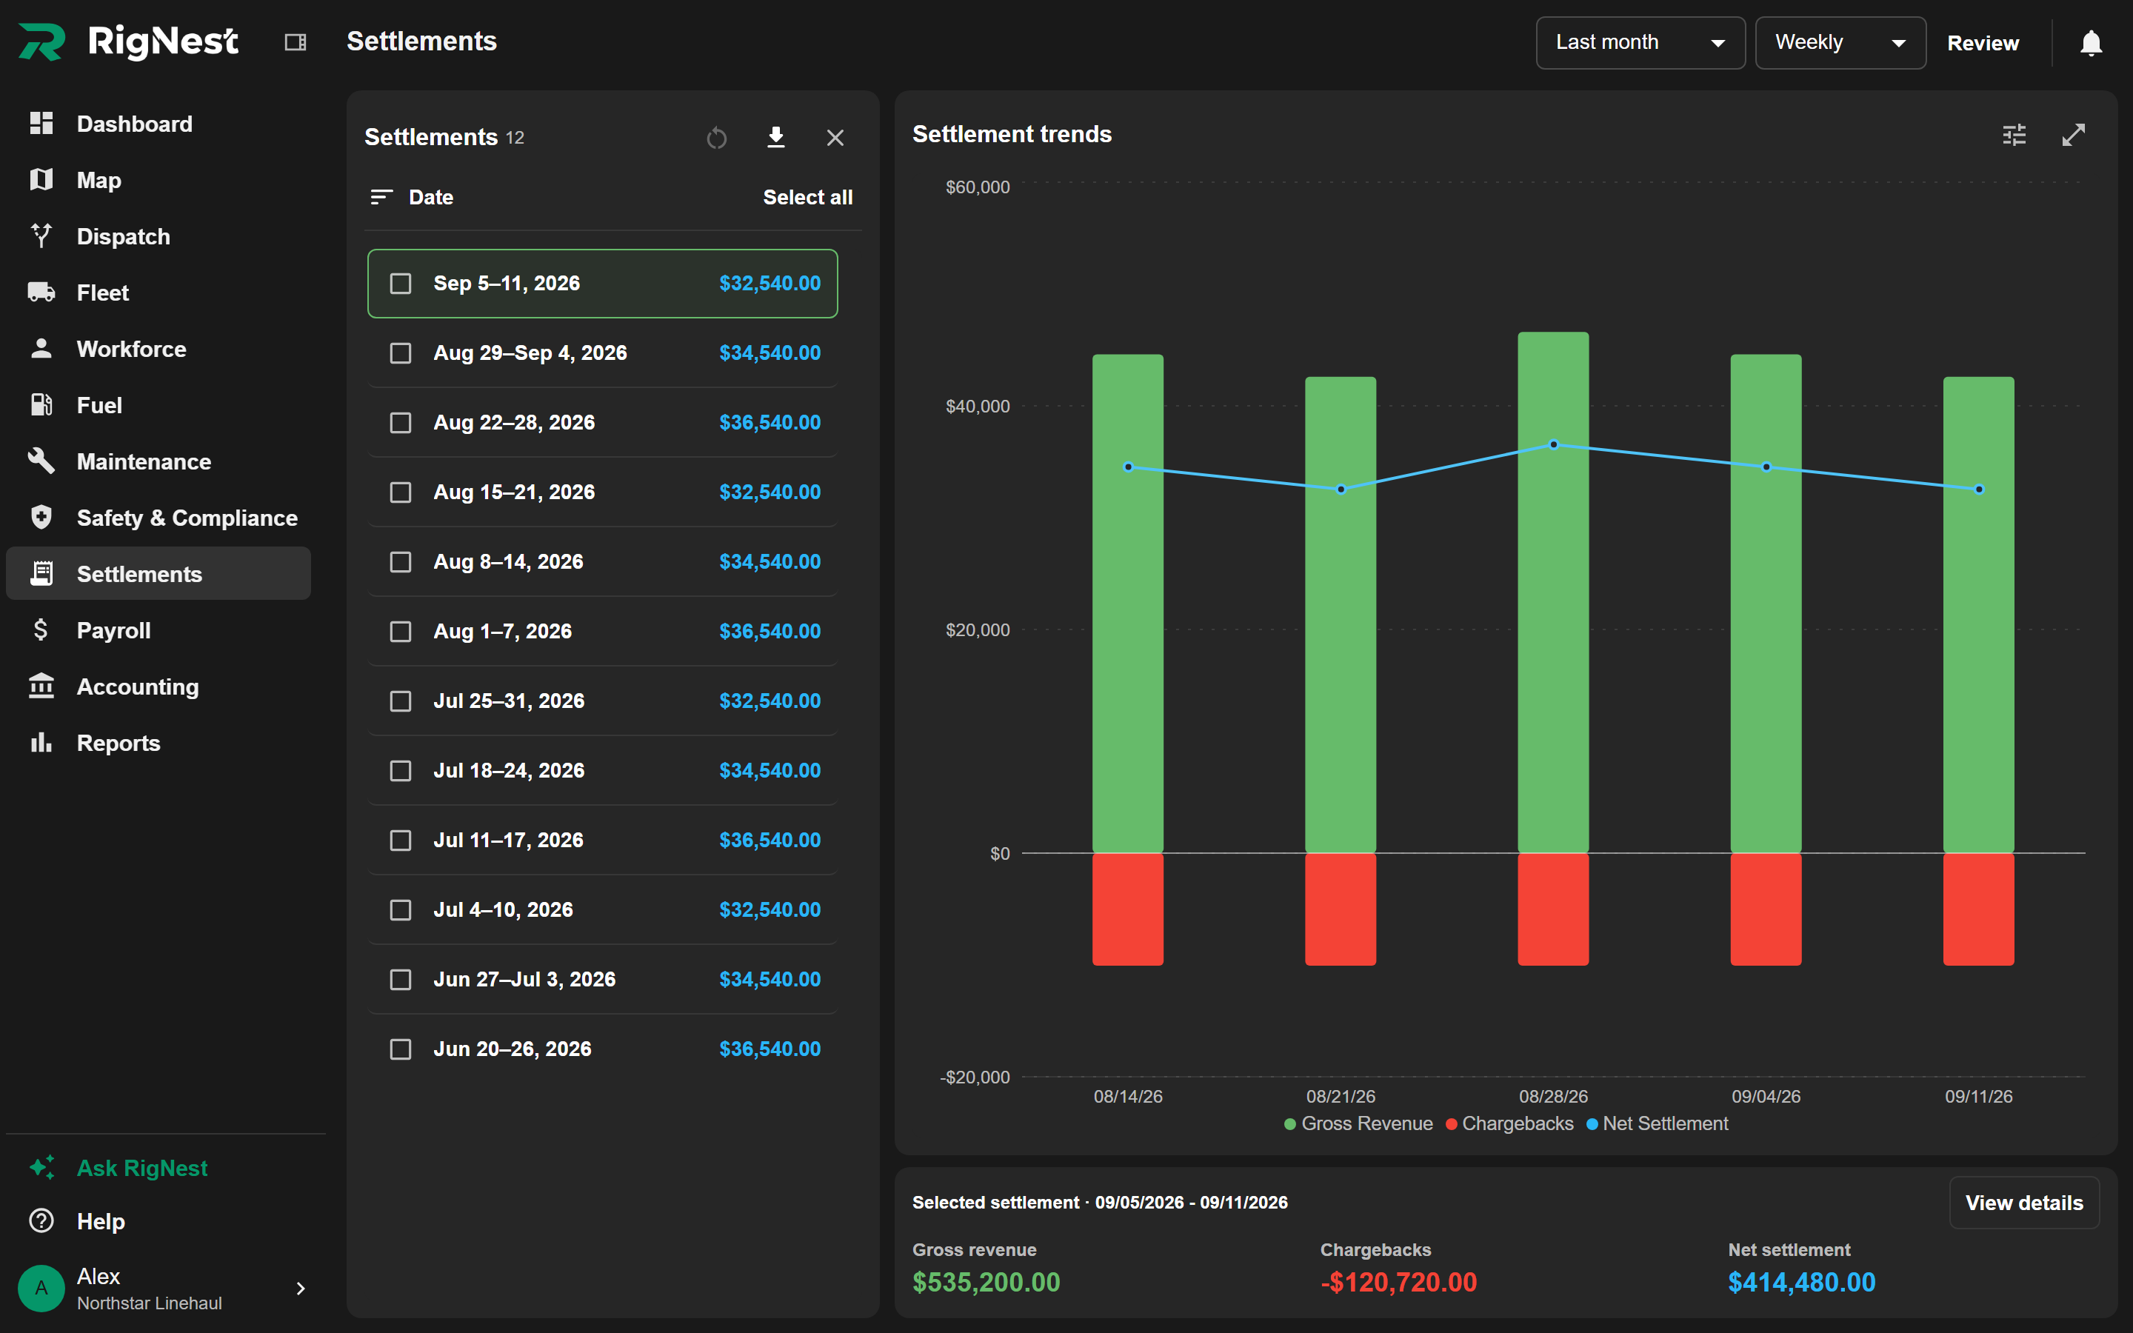Click the Accounting bank icon
The image size is (2133, 1333).
pyautogui.click(x=41, y=686)
